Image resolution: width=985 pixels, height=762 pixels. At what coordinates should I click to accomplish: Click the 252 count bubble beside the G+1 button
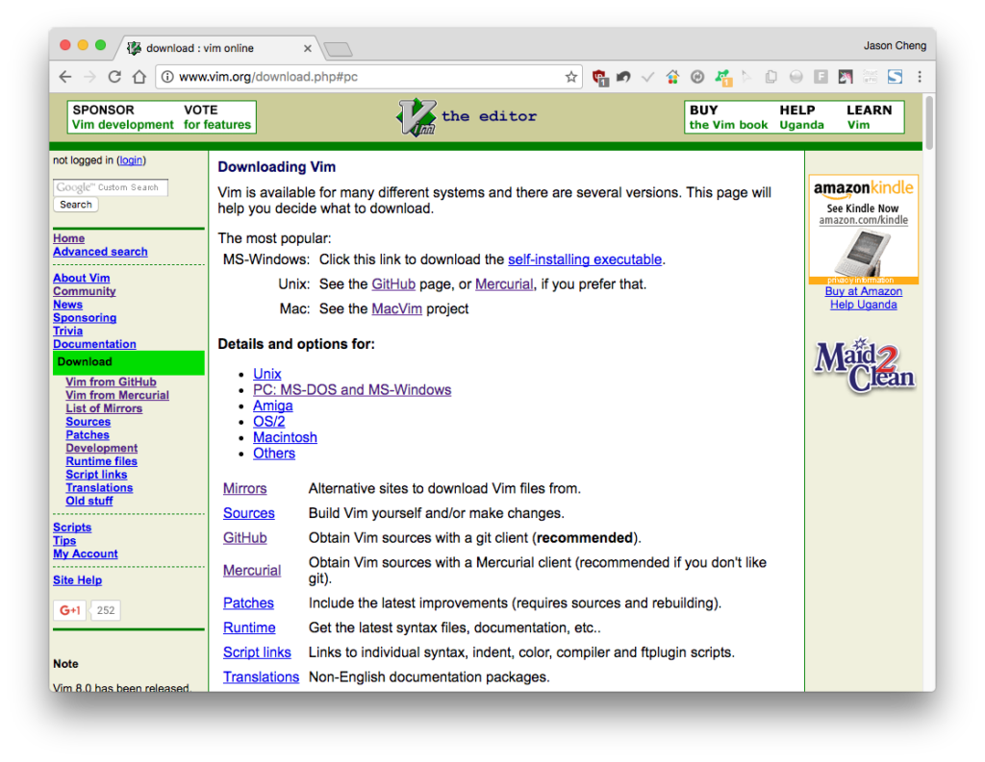(106, 610)
